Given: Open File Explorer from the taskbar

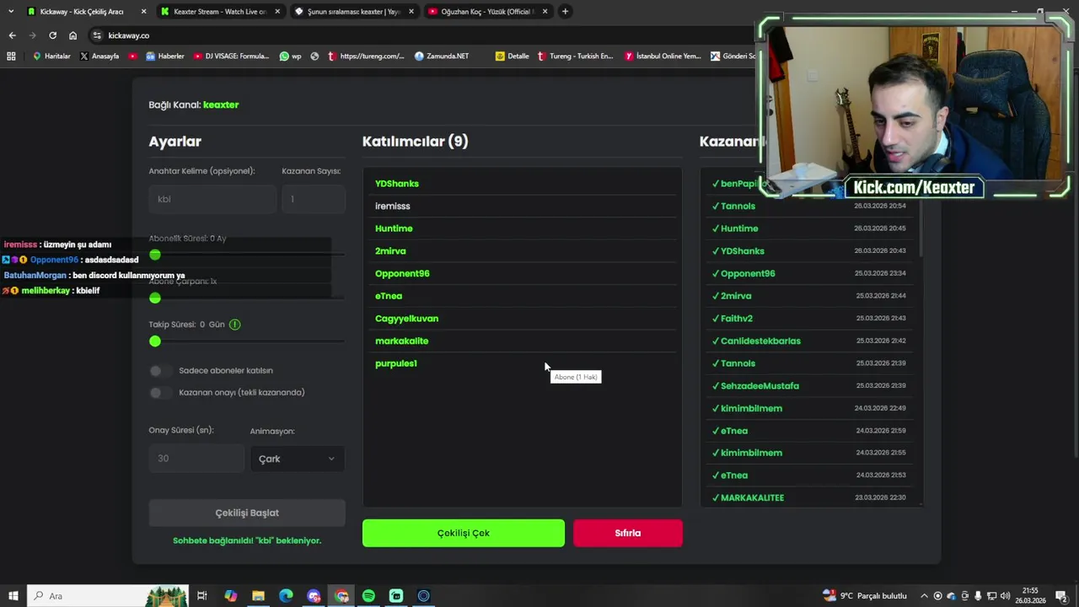Looking at the screenshot, I should coord(258,596).
